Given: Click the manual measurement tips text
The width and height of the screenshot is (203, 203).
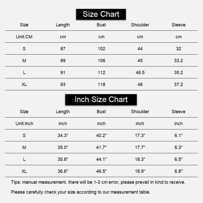Looking at the screenshot, I should (98, 182).
